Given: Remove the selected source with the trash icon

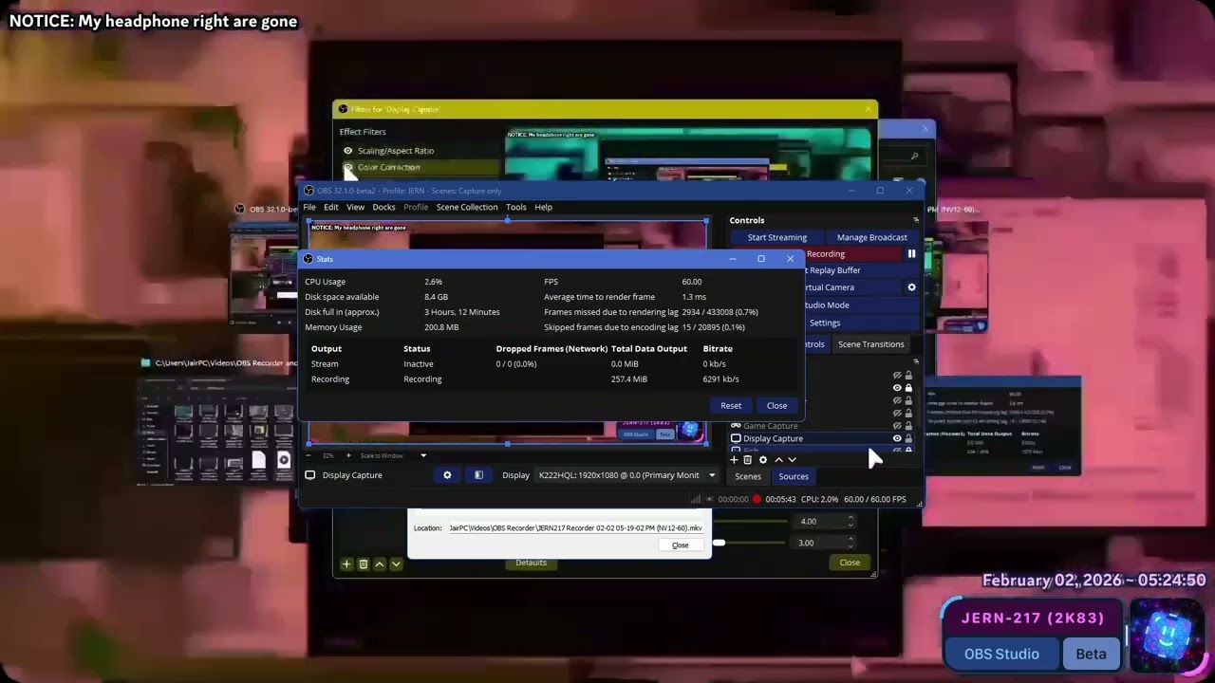Looking at the screenshot, I should point(748,460).
